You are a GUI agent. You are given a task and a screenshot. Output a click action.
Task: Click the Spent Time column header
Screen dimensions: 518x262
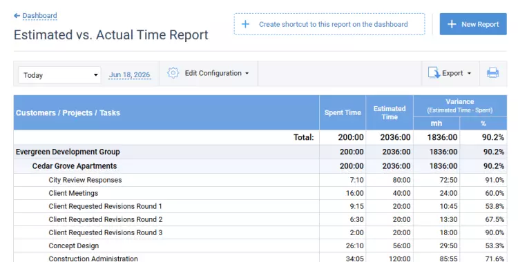coord(343,112)
